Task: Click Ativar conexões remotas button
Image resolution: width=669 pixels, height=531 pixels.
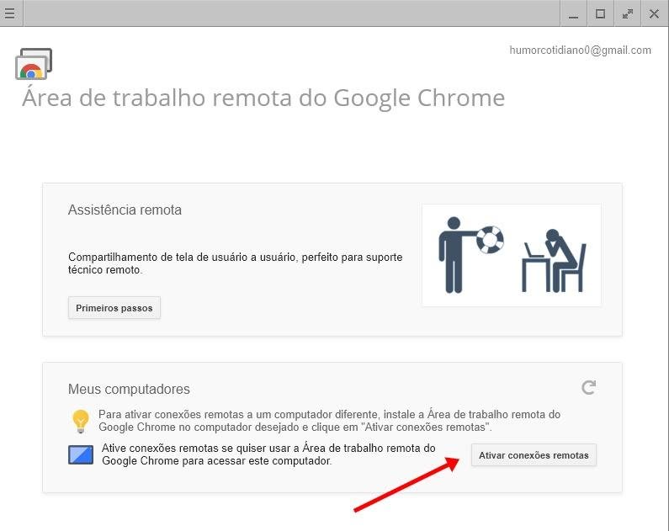Action: [x=534, y=455]
